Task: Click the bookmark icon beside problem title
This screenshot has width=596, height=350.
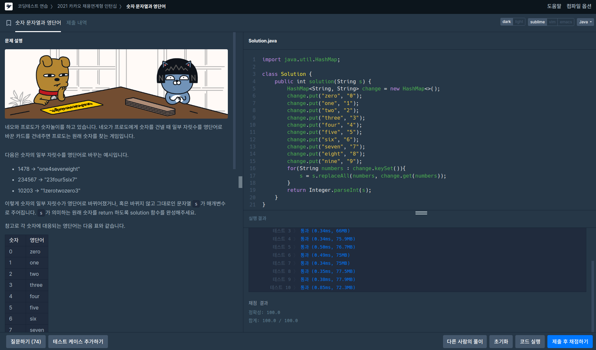Action: pos(9,23)
